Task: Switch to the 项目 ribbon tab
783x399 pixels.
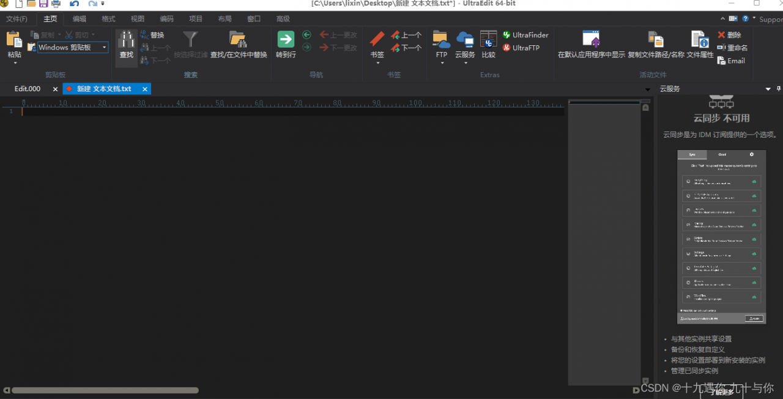Action: pyautogui.click(x=196, y=19)
